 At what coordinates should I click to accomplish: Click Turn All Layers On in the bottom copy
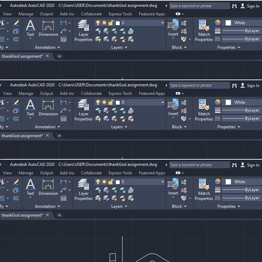98,198
